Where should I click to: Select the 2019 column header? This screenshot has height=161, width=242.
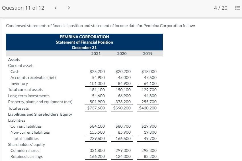click(148, 54)
